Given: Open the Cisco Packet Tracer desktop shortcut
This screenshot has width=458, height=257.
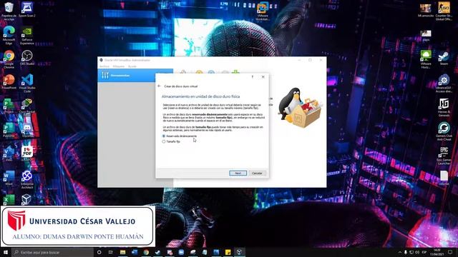Looking at the screenshot, I should (x=27, y=106).
